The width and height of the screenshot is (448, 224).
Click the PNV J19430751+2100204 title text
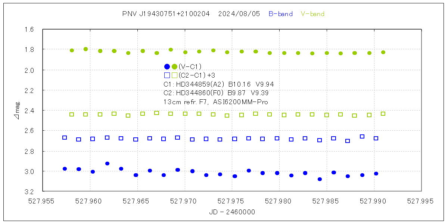coord(167,14)
